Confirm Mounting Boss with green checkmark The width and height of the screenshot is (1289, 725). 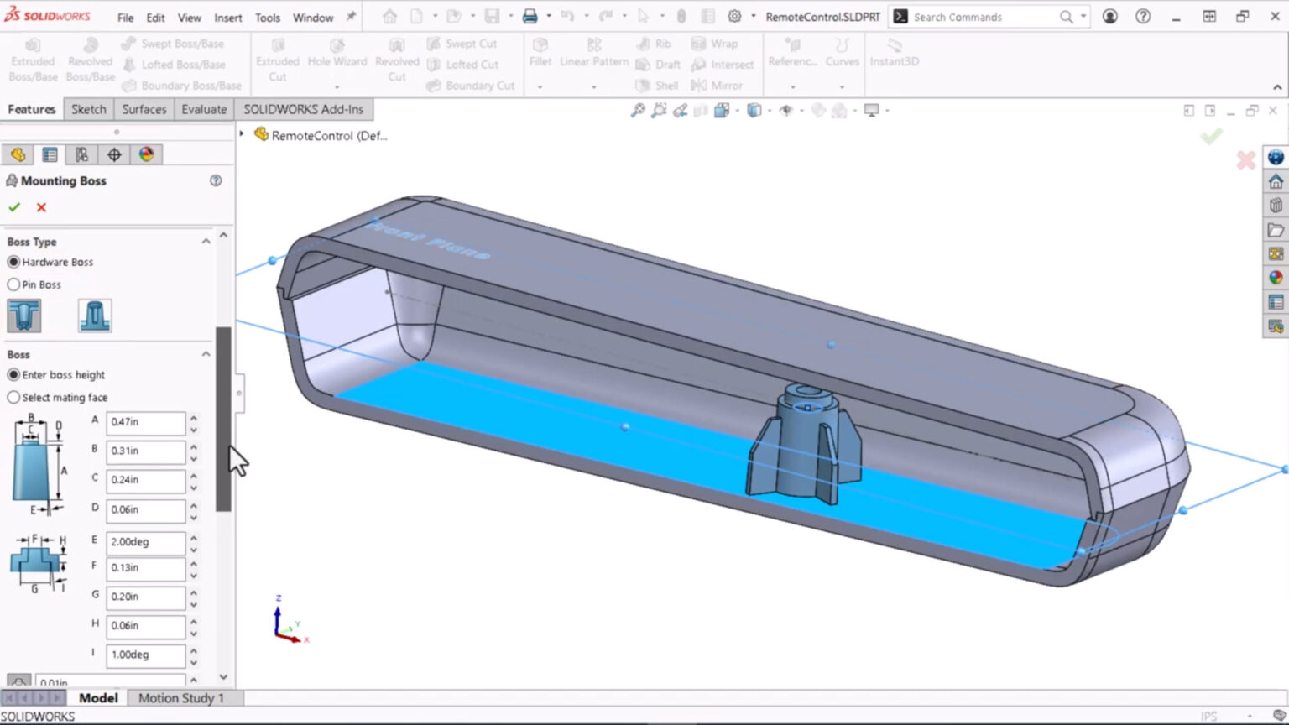coord(14,207)
